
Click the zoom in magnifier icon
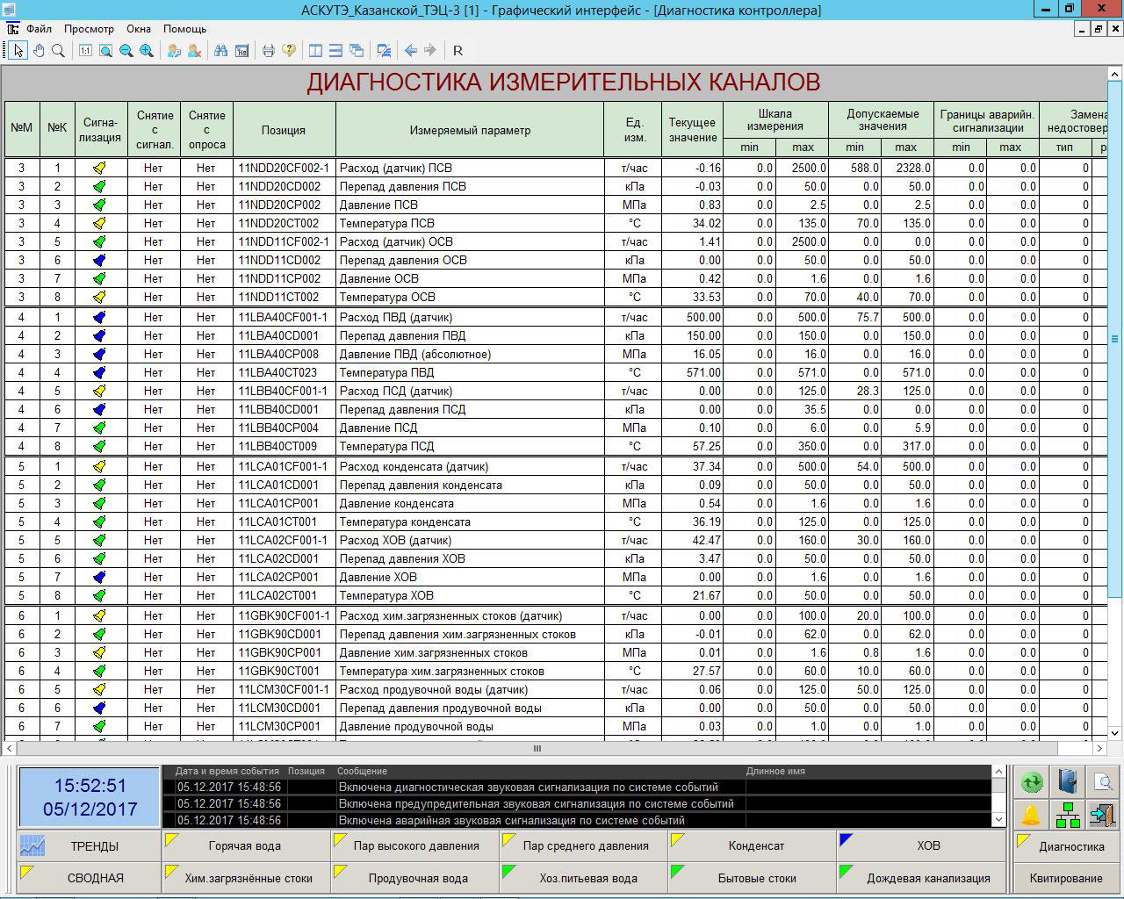(147, 51)
